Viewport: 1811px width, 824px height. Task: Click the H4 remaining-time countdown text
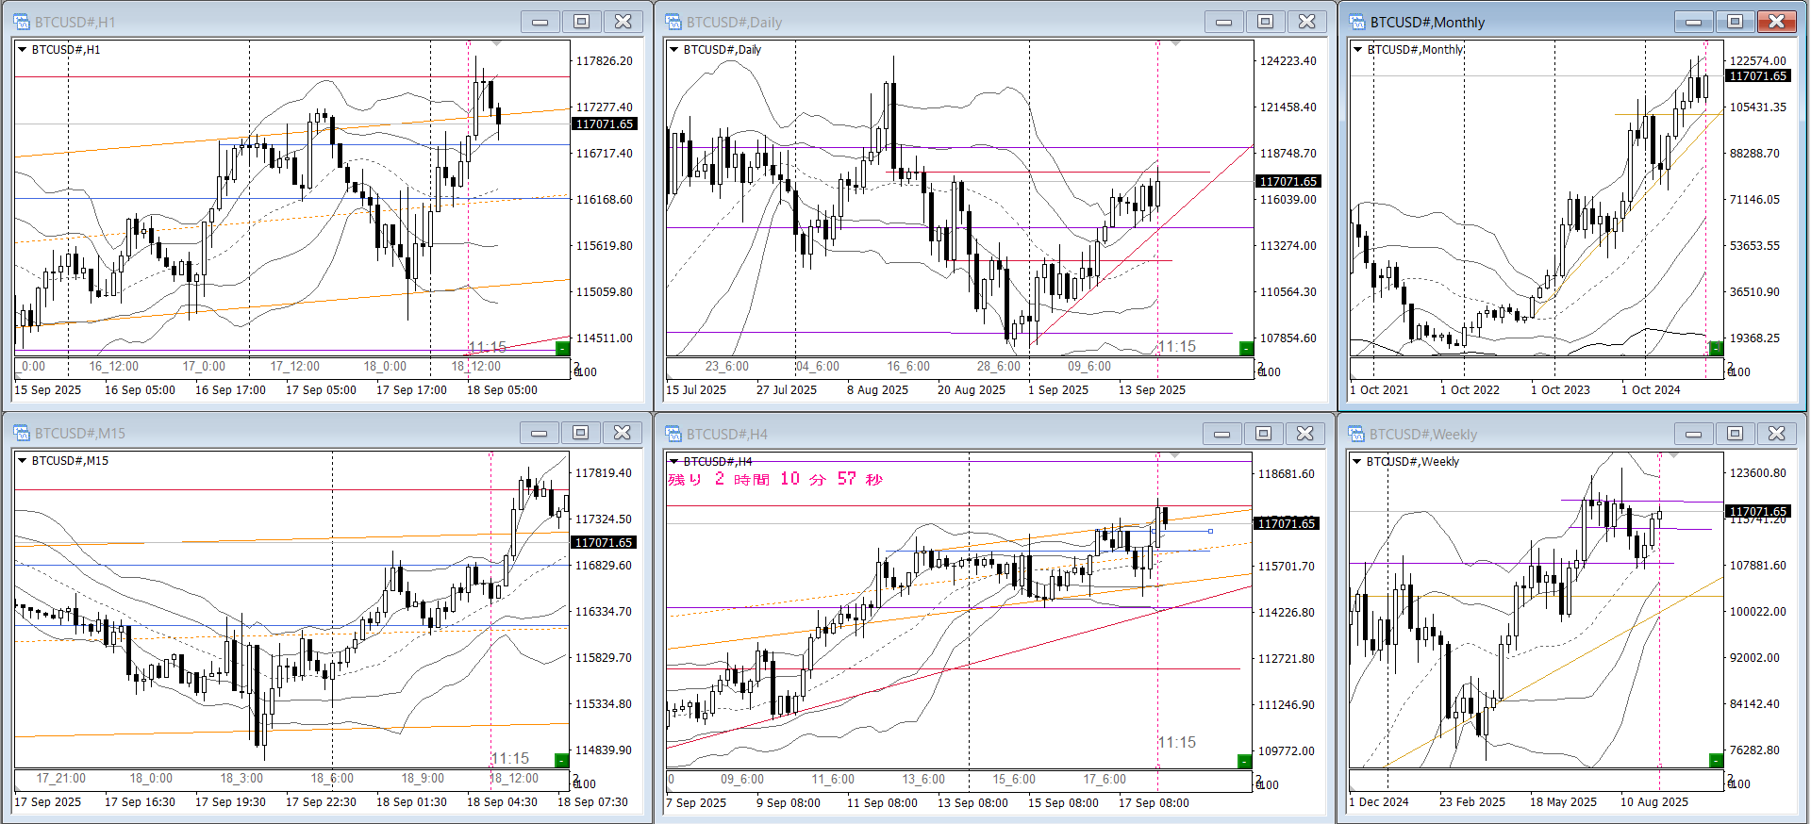point(774,479)
